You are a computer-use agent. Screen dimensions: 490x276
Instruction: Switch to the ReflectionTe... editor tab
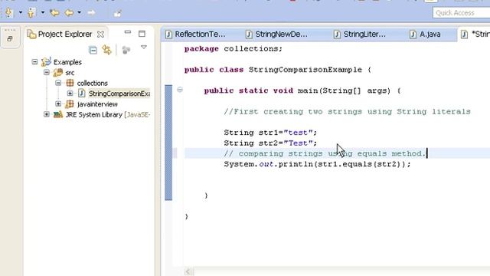[196, 34]
